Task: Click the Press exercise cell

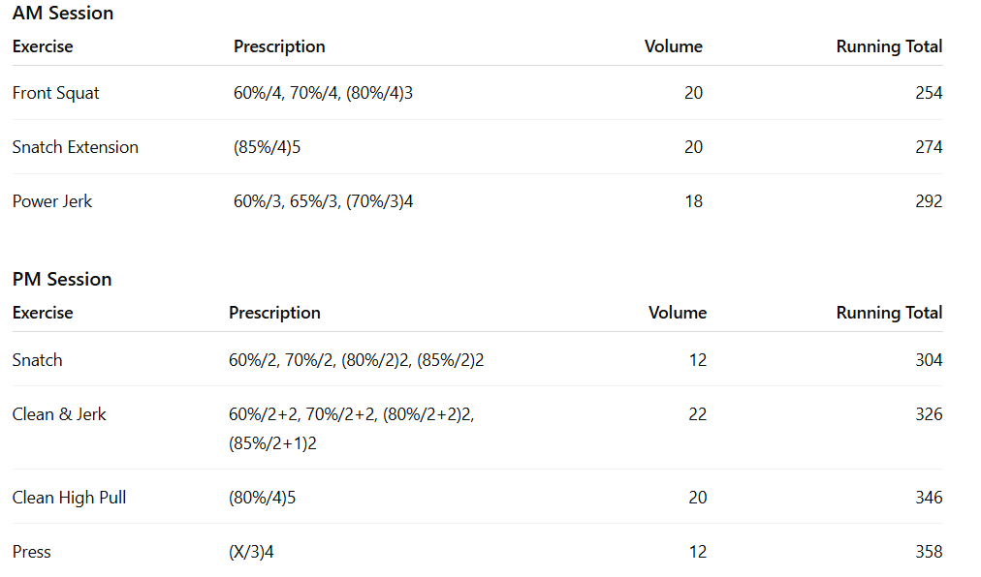Action: 32,552
